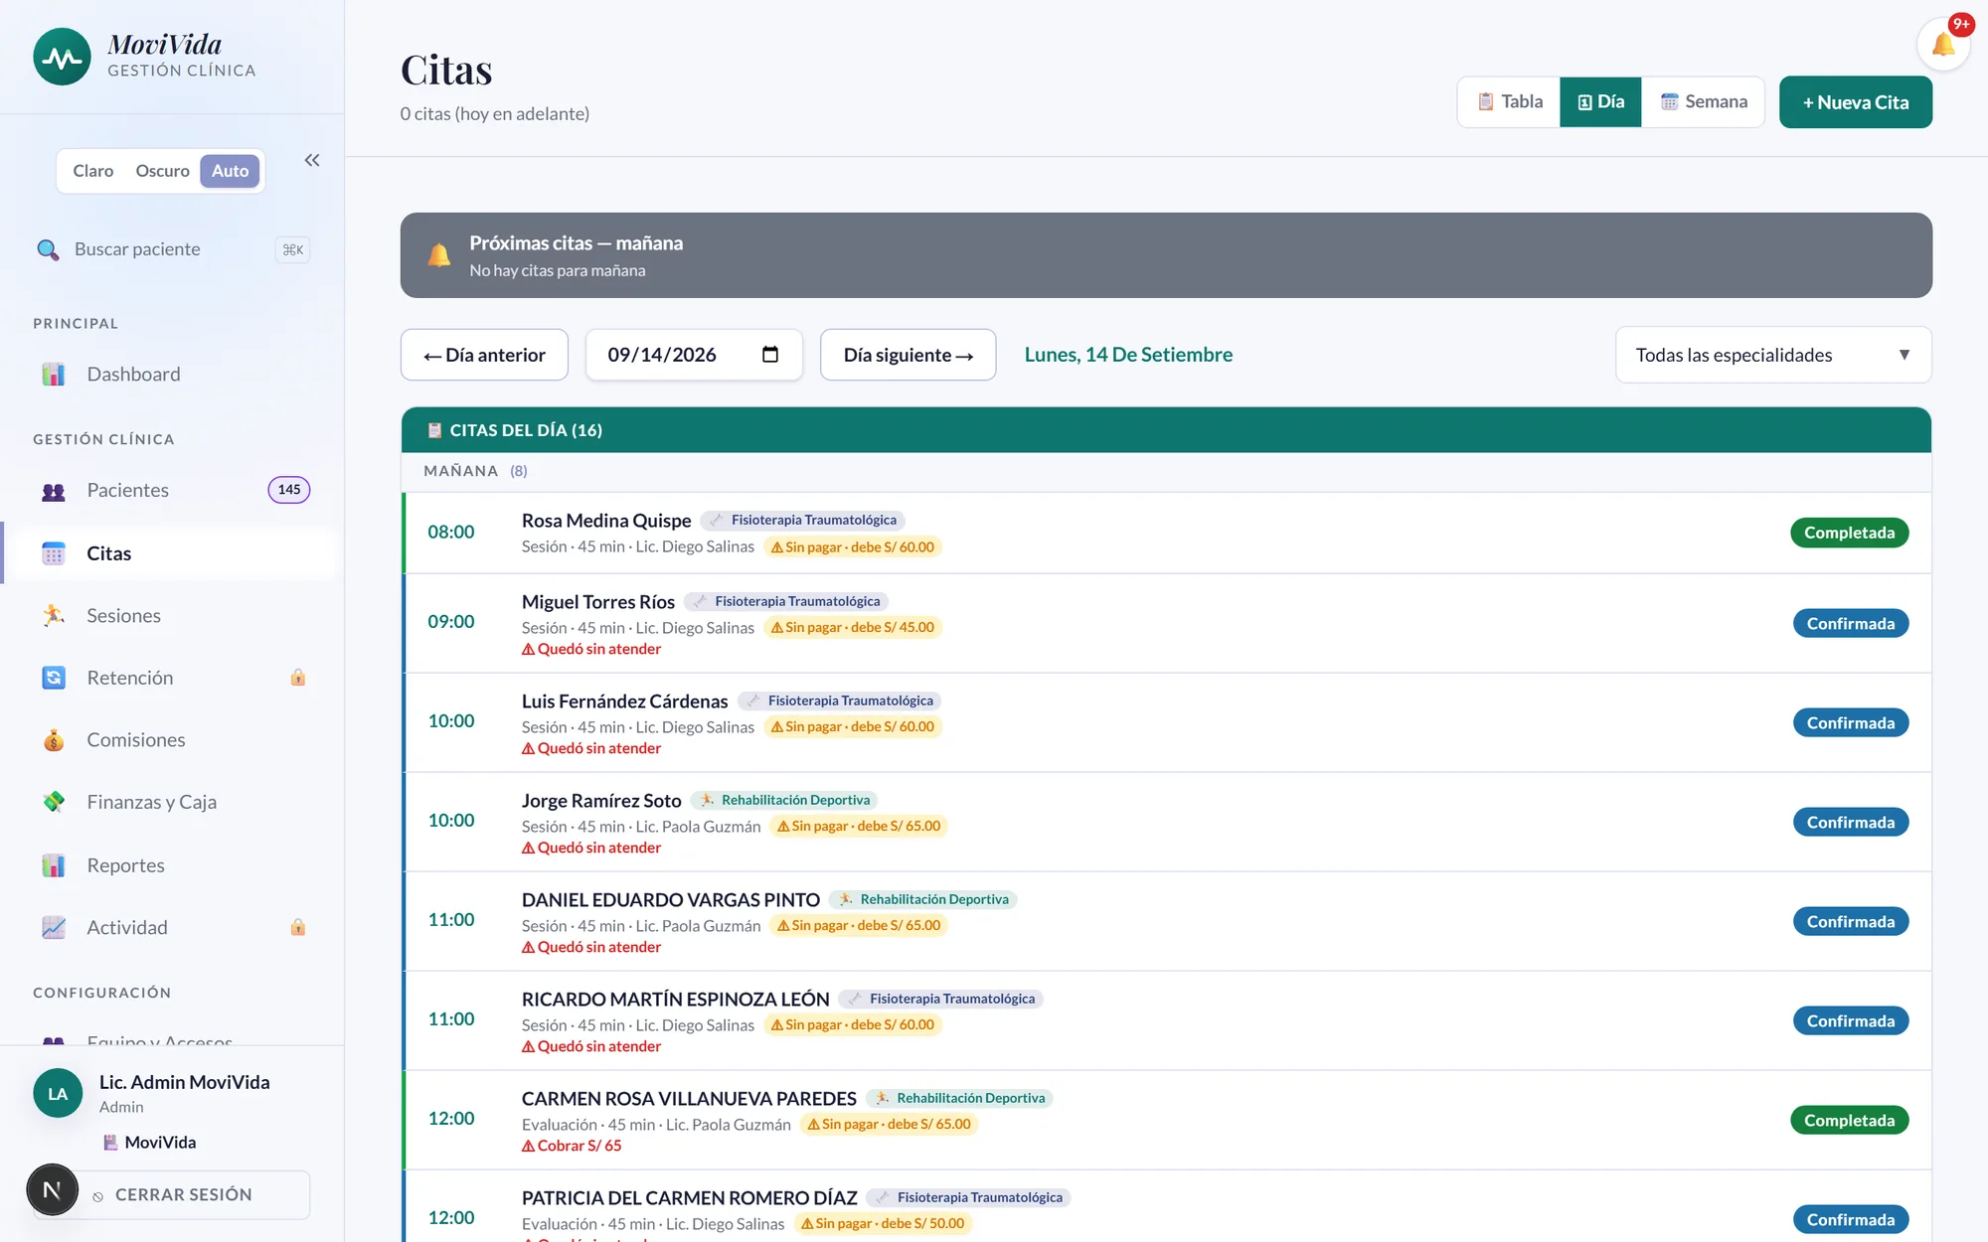Open the date picker calendar icon
1988x1242 pixels.
click(770, 355)
